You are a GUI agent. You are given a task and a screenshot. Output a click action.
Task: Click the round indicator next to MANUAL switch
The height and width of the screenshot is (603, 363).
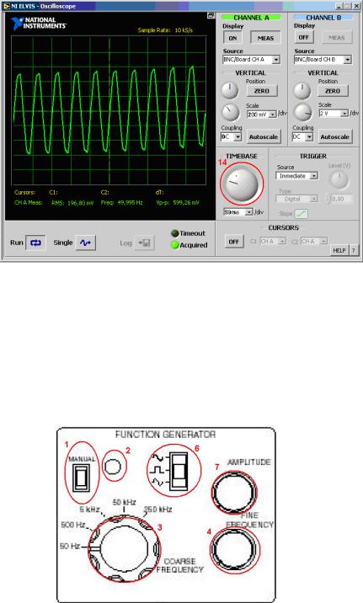(113, 467)
